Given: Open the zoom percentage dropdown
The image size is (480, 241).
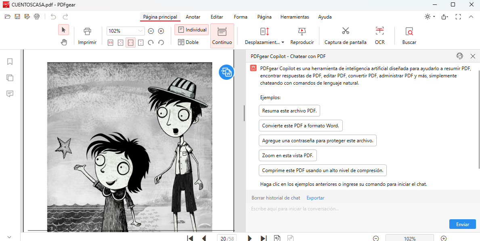Looking at the screenshot, I should pos(141,31).
